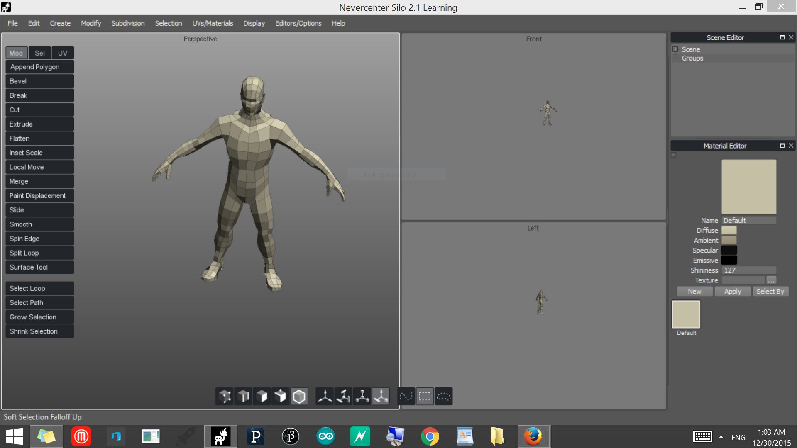The height and width of the screenshot is (448, 797).
Task: Browse for texture with ellipsis button
Action: click(x=771, y=280)
